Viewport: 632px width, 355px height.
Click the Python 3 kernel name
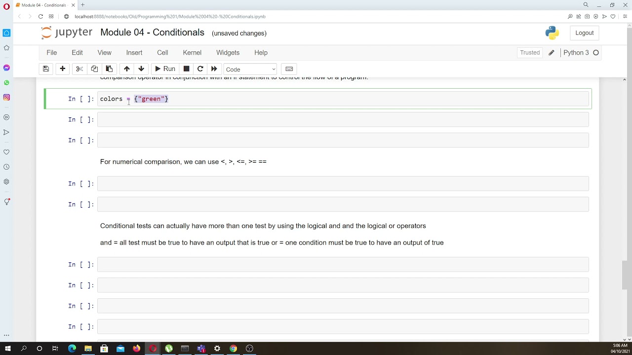(x=576, y=53)
